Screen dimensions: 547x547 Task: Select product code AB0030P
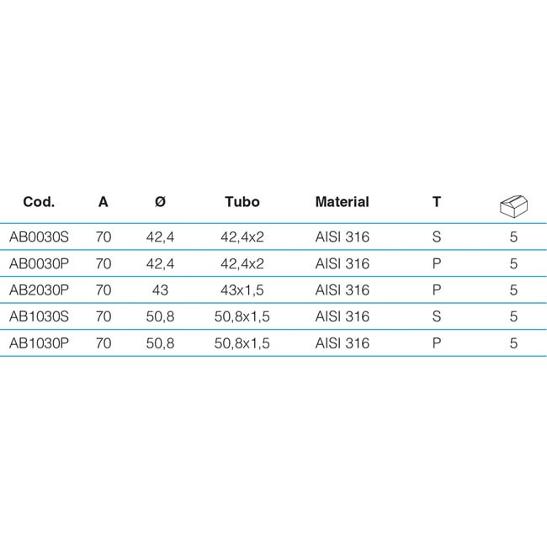pyautogui.click(x=39, y=263)
